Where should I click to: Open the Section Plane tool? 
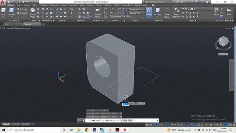[x=97, y=13]
